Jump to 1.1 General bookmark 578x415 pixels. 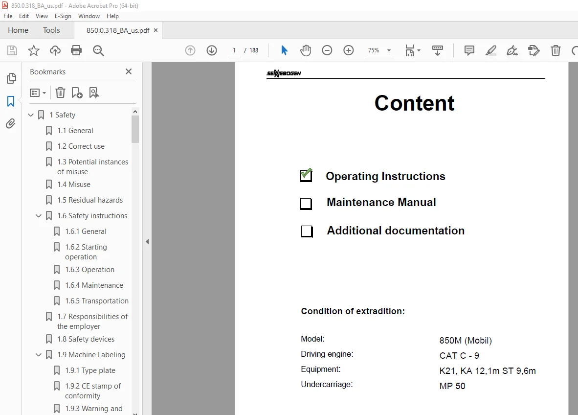pos(75,131)
